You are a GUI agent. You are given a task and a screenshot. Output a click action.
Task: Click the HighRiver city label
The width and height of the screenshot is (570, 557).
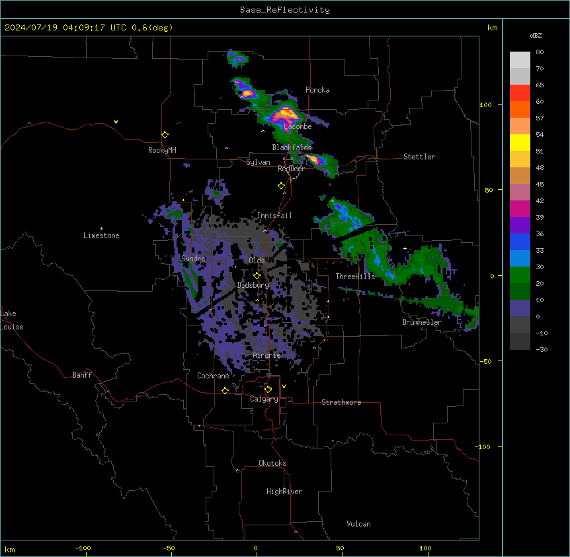coord(284,492)
